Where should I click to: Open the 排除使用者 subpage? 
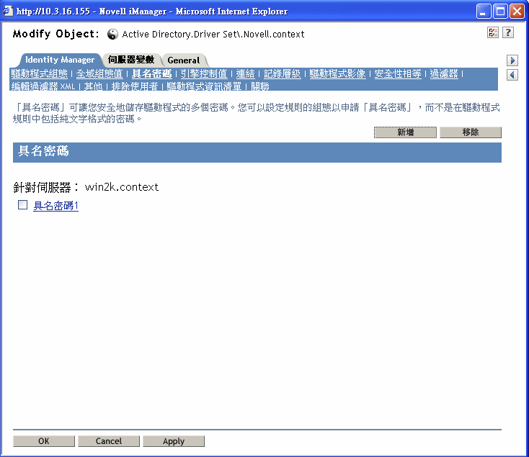[134, 86]
